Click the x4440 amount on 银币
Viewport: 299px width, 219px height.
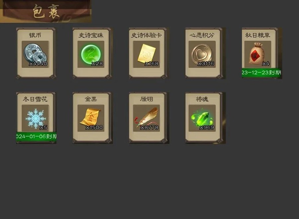pos(38,64)
